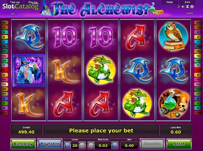Open the Help menu

(x=169, y=2)
